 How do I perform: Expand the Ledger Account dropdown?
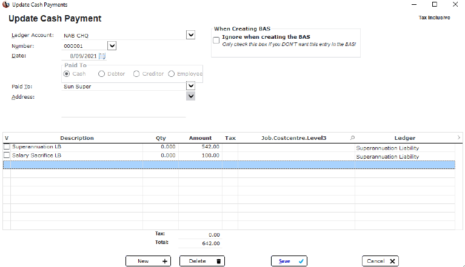tap(191, 35)
